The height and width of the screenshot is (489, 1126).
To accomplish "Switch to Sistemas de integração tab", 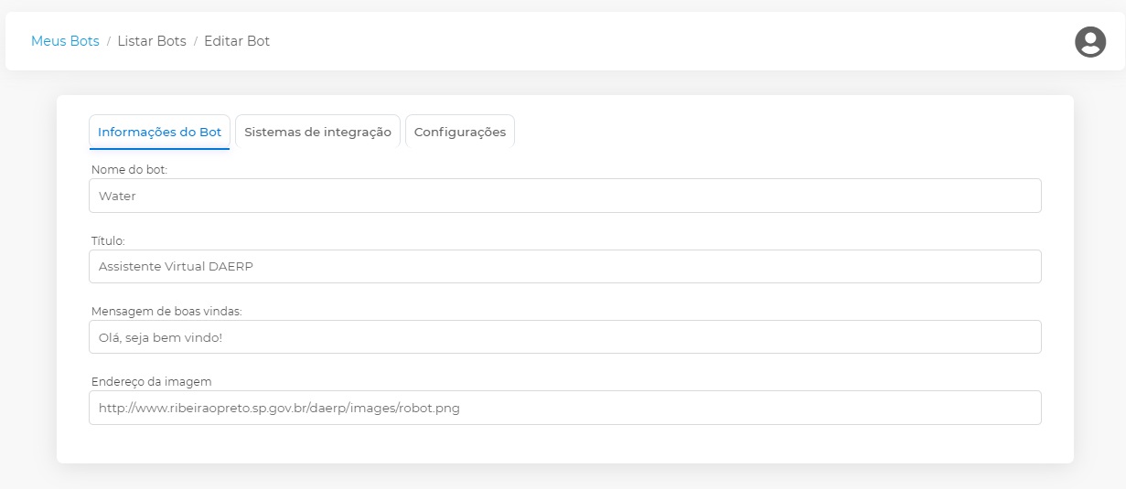I will coord(317,132).
